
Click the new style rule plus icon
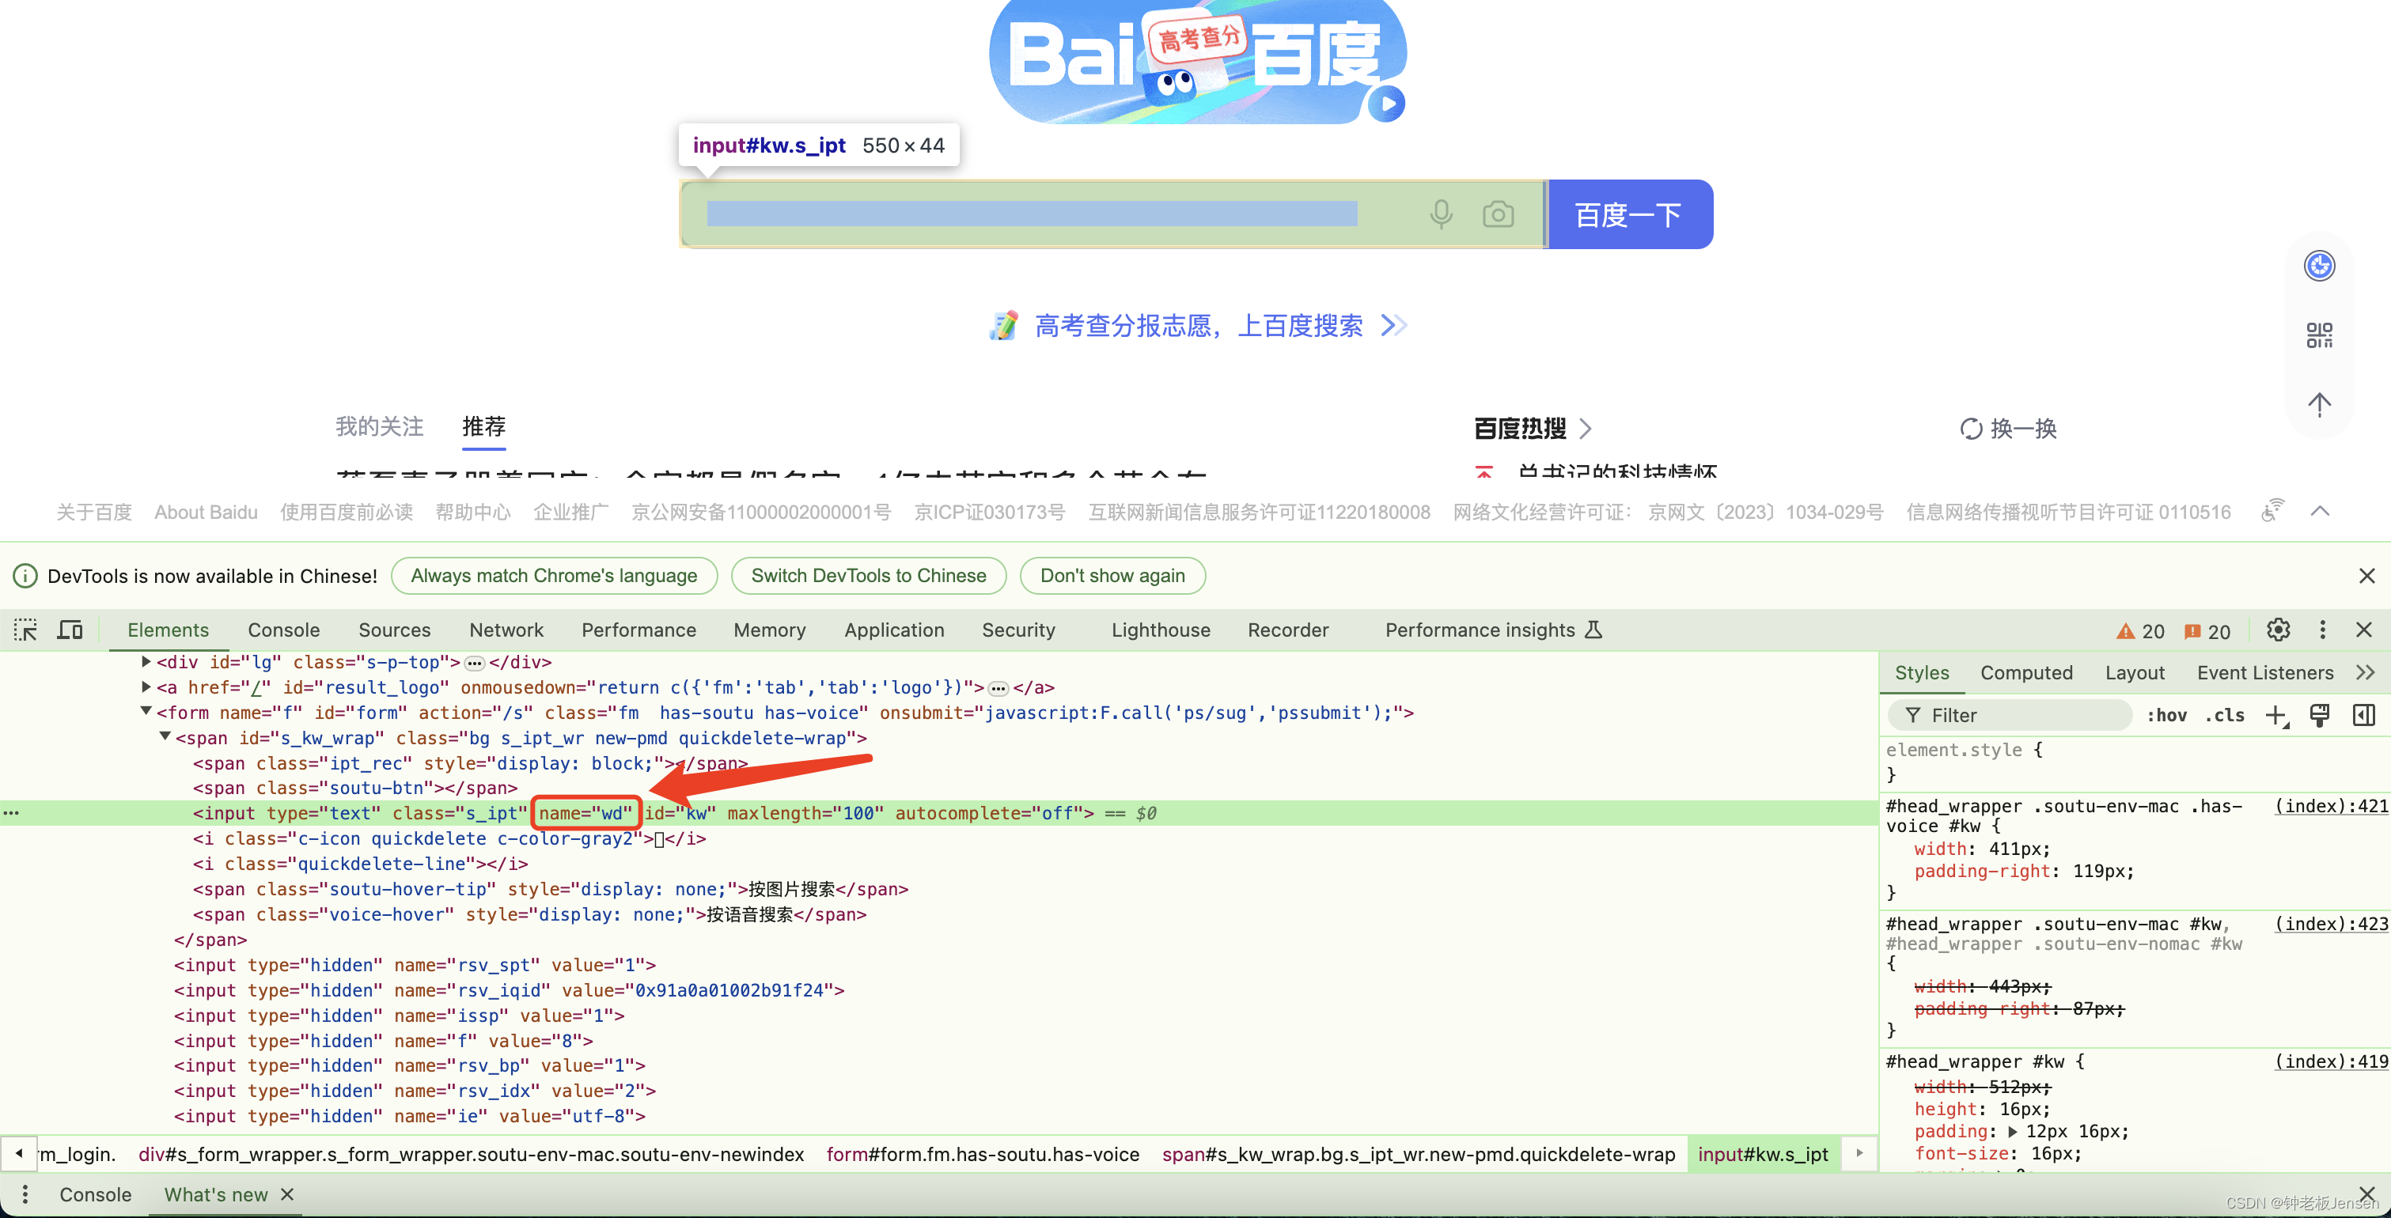pos(2276,715)
